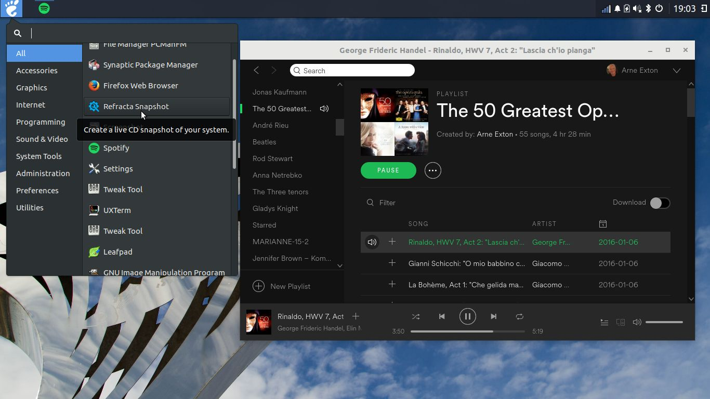The width and height of the screenshot is (710, 399).
Task: Pause playback with the round pause icon
Action: pos(467,316)
